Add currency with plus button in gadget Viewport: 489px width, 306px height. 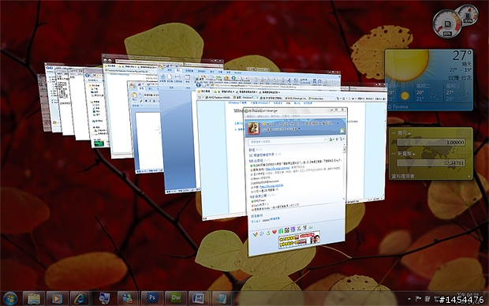click(468, 176)
